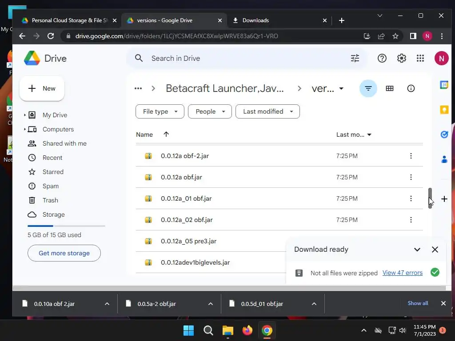Toggle the filter button in toolbar
This screenshot has width=455, height=341.
[368, 88]
